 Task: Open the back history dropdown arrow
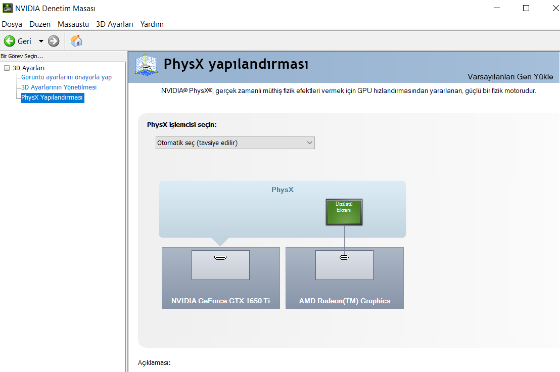41,41
